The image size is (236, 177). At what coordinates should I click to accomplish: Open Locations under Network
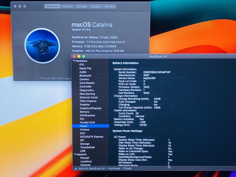tap(86, 161)
